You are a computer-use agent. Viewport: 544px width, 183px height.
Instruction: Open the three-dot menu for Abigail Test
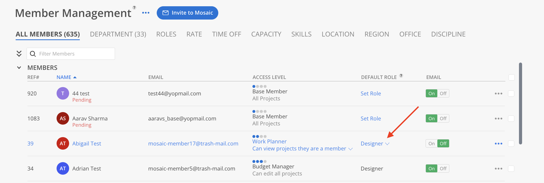click(x=498, y=144)
